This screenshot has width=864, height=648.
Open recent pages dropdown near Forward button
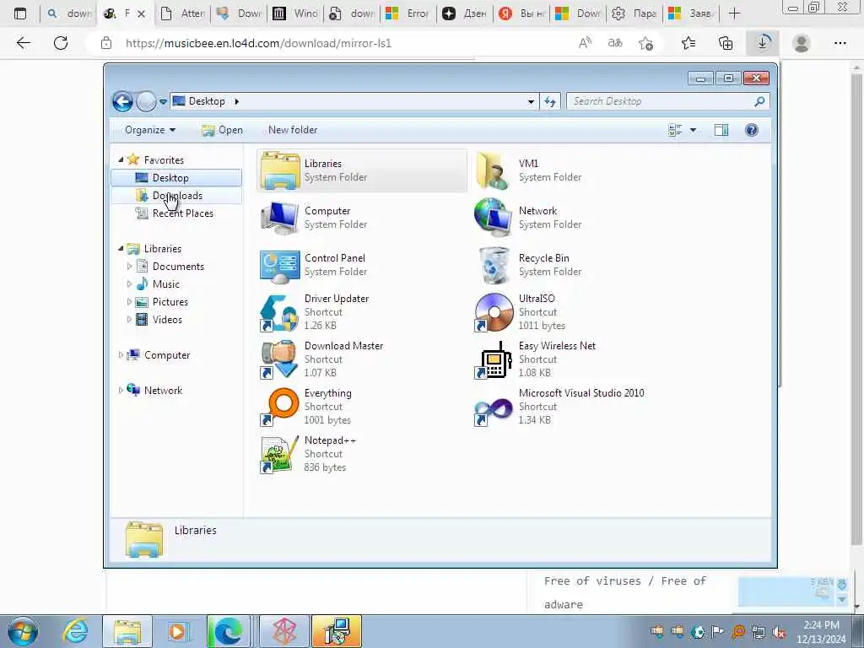(163, 101)
